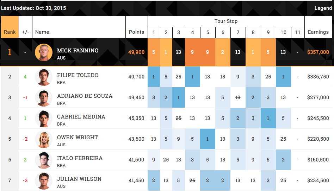Sort by the Rank column header
The image size is (334, 191).
pyautogui.click(x=10, y=32)
